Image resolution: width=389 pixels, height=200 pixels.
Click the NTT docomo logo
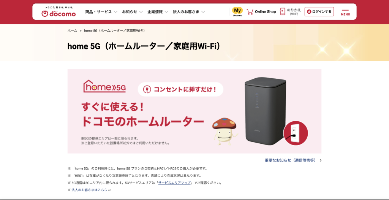click(59, 12)
